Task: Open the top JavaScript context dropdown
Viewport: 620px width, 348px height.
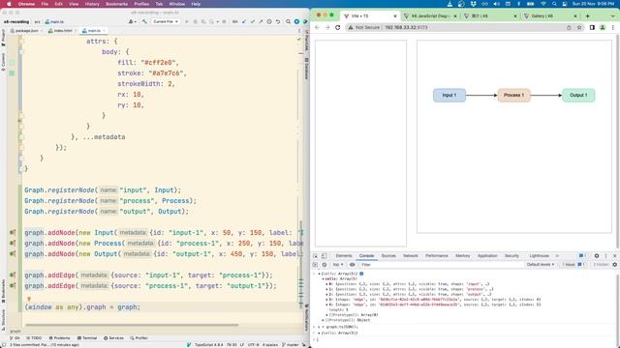Action: (x=337, y=265)
